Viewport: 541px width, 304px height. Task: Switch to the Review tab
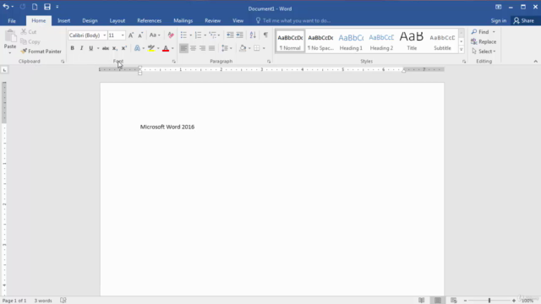(x=212, y=20)
